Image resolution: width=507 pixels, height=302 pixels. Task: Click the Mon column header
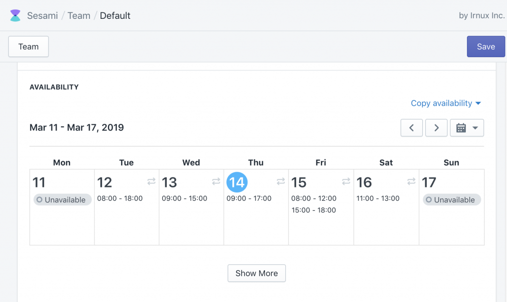pyautogui.click(x=62, y=163)
